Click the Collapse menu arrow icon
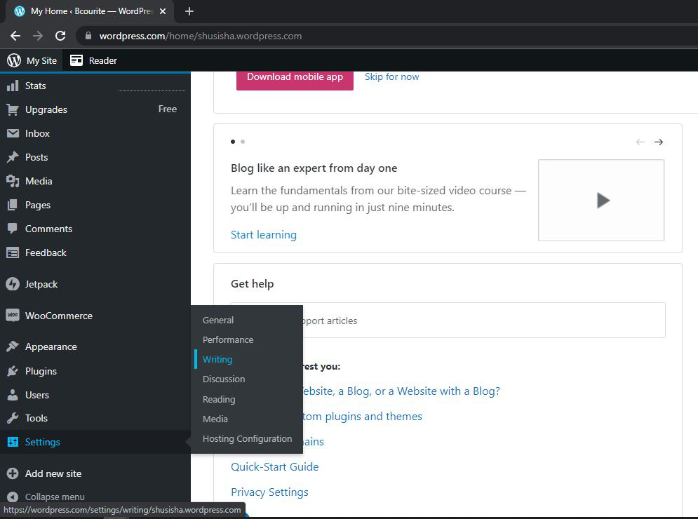 point(13,497)
